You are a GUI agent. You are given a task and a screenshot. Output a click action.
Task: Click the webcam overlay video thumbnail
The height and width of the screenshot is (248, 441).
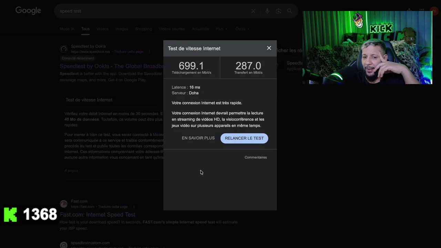[x=367, y=48]
